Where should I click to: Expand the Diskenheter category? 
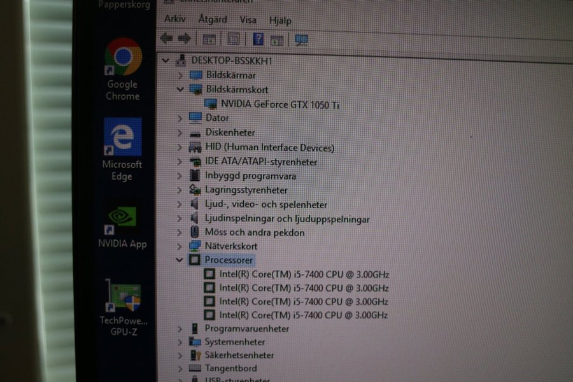tap(179, 132)
